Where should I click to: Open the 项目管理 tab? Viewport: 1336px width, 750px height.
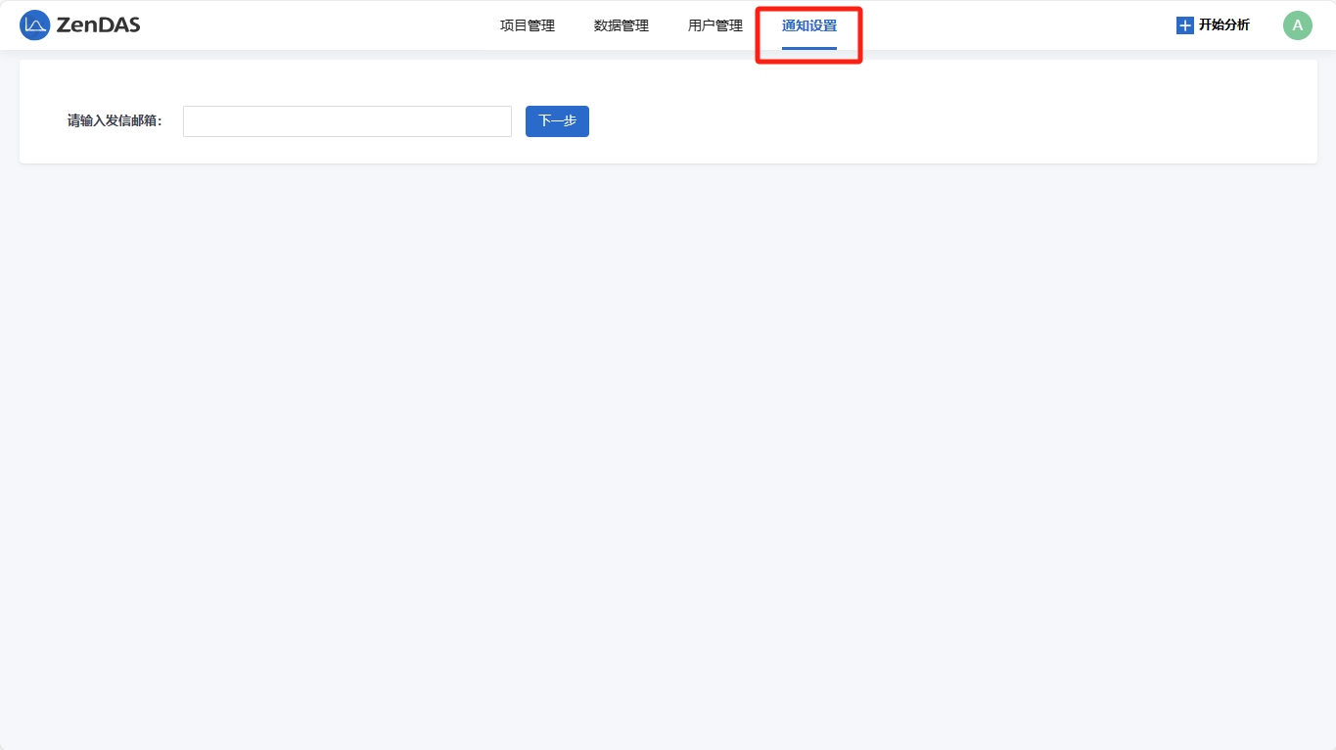527,26
